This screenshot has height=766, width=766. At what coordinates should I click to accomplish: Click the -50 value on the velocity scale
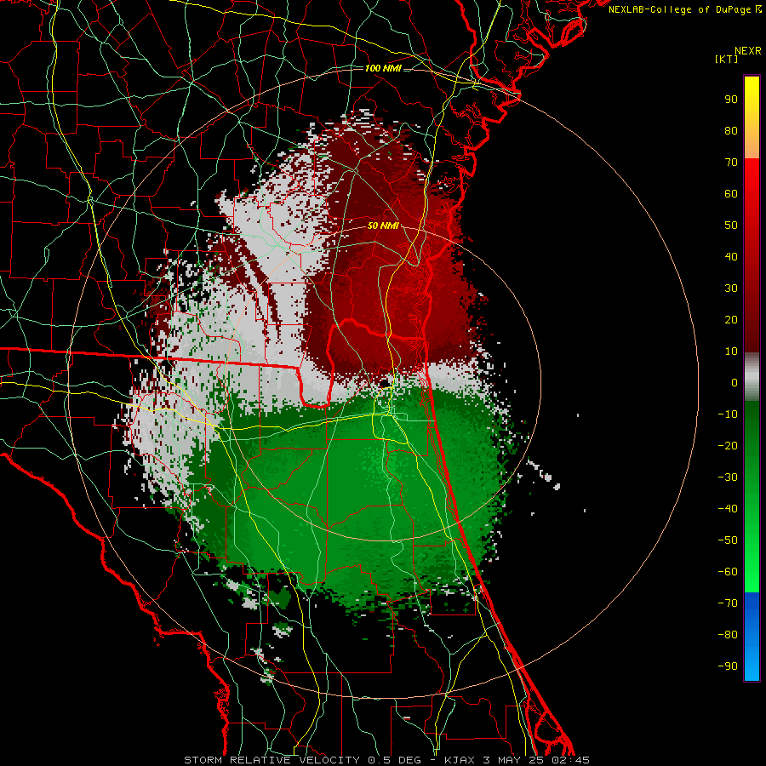point(728,540)
